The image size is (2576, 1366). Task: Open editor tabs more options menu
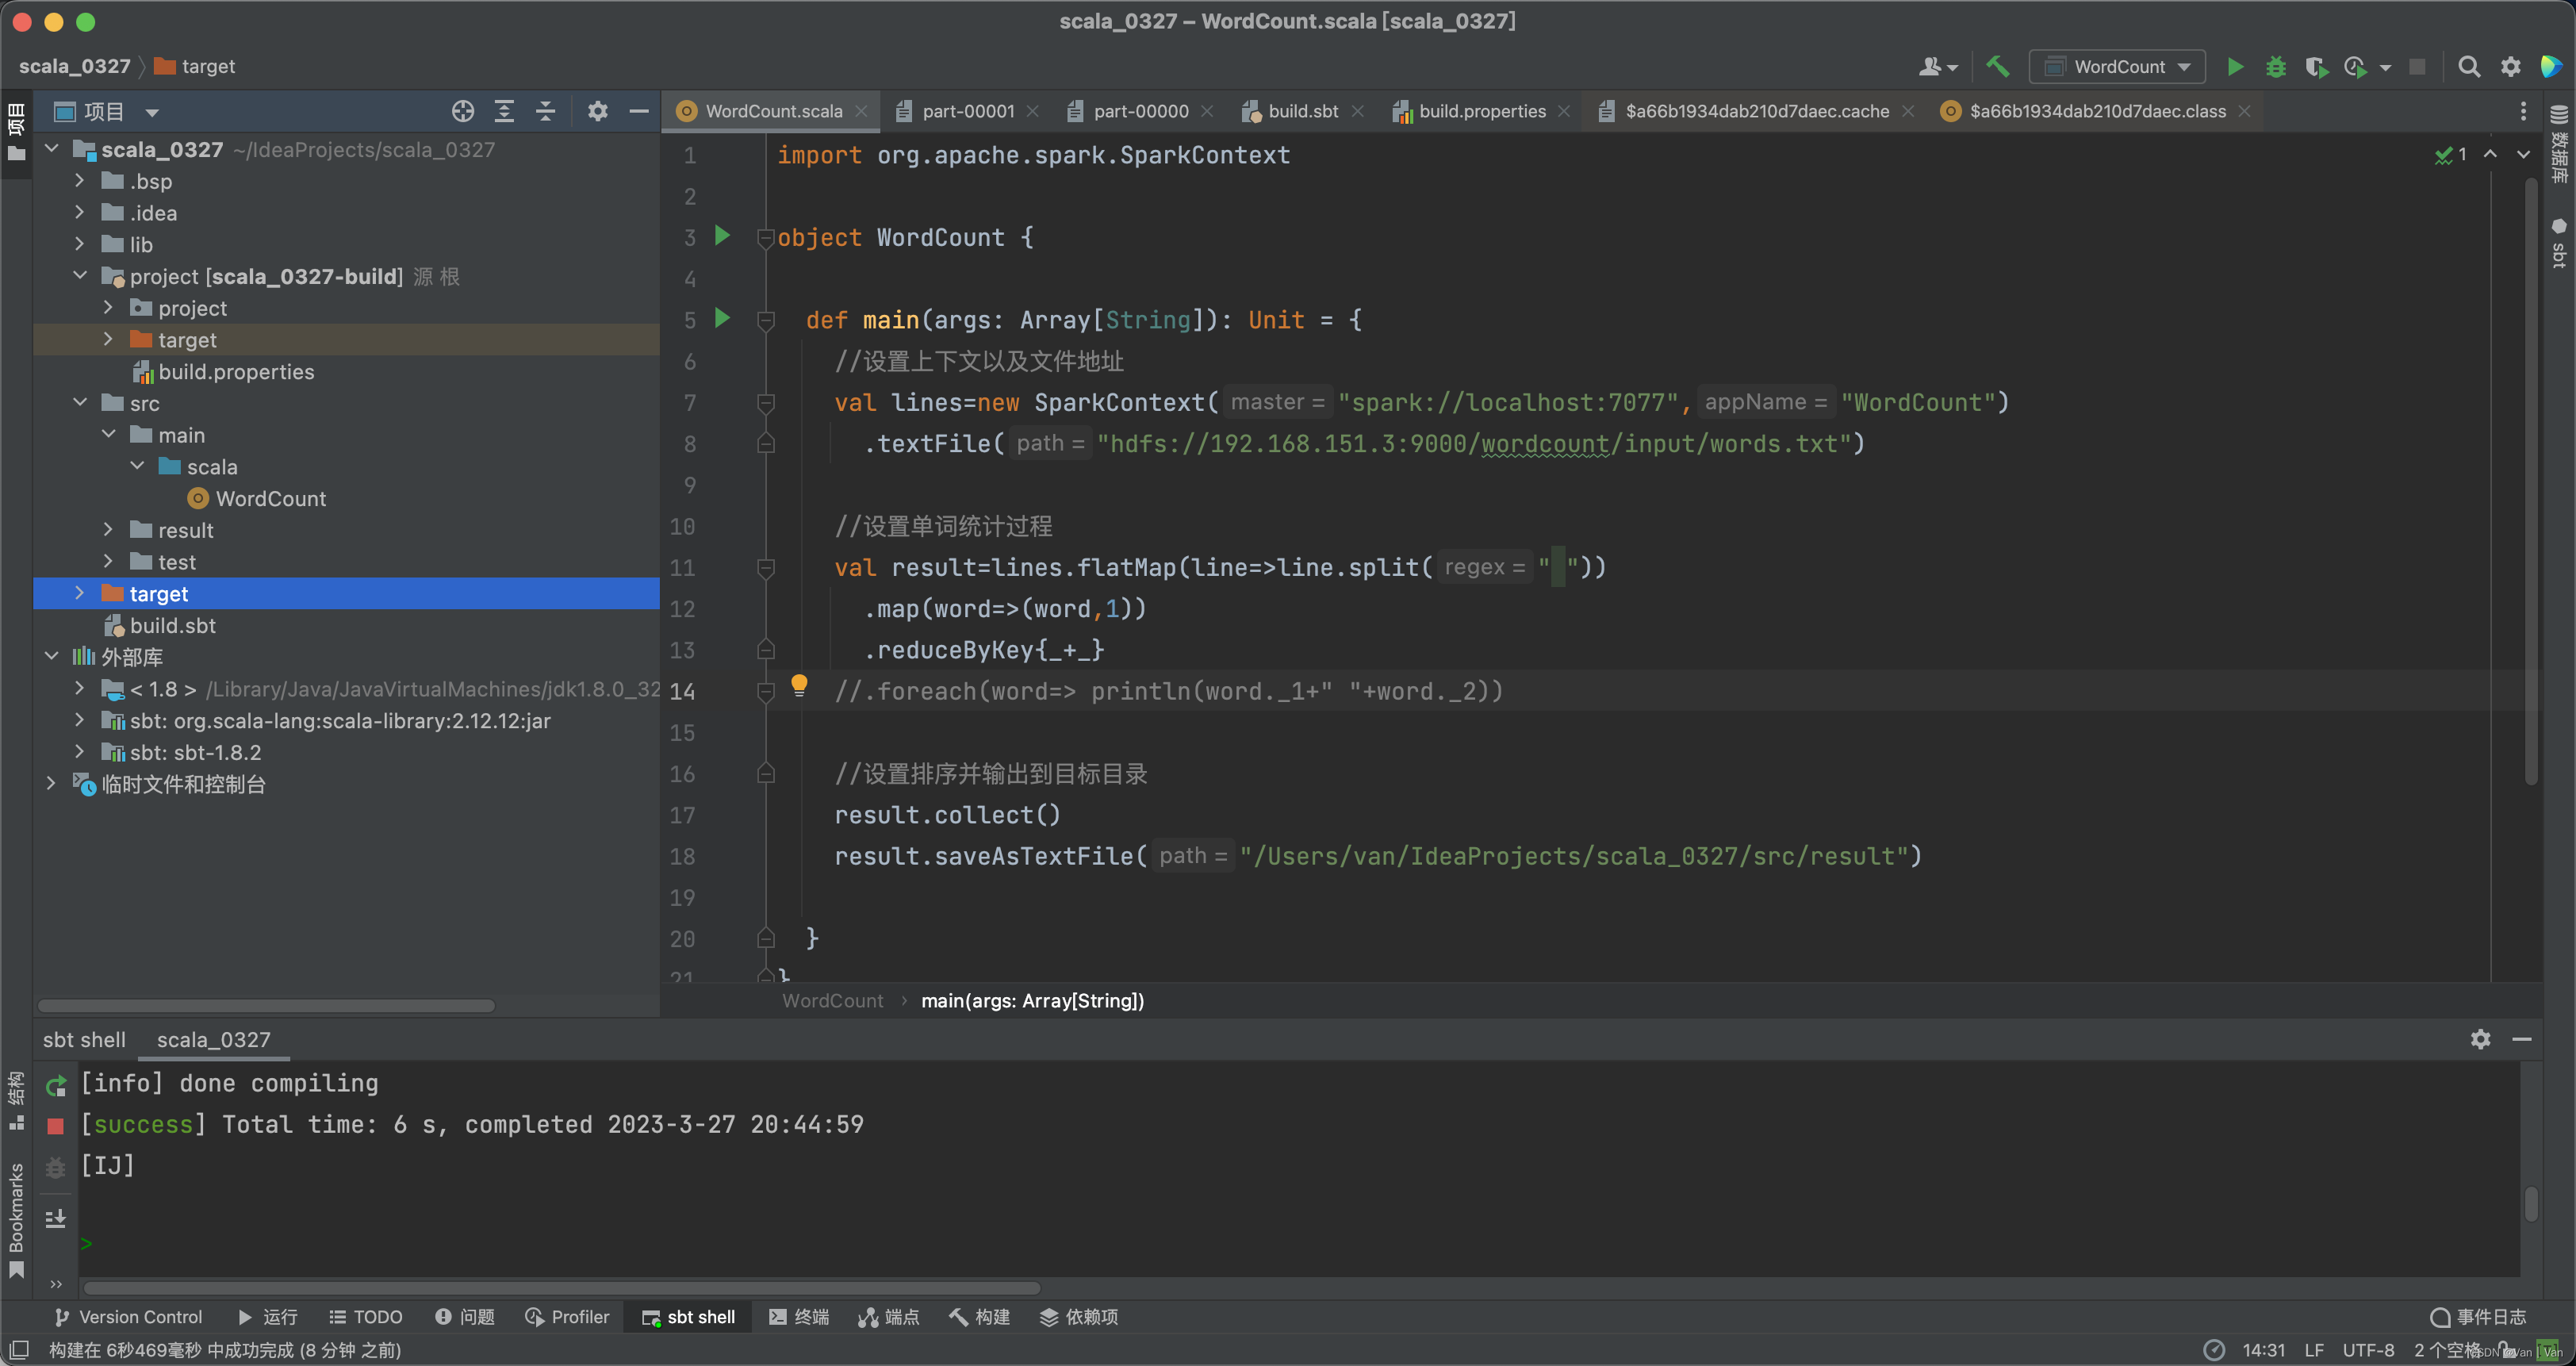(2523, 111)
